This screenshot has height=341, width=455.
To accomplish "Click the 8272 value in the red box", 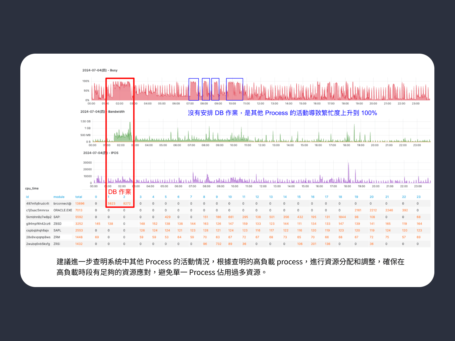I will [x=127, y=204].
